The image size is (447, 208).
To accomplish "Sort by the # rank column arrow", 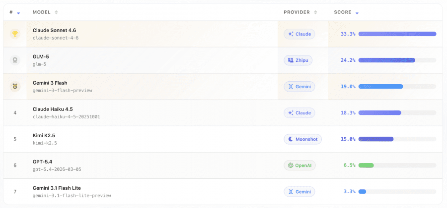I will [x=18, y=12].
